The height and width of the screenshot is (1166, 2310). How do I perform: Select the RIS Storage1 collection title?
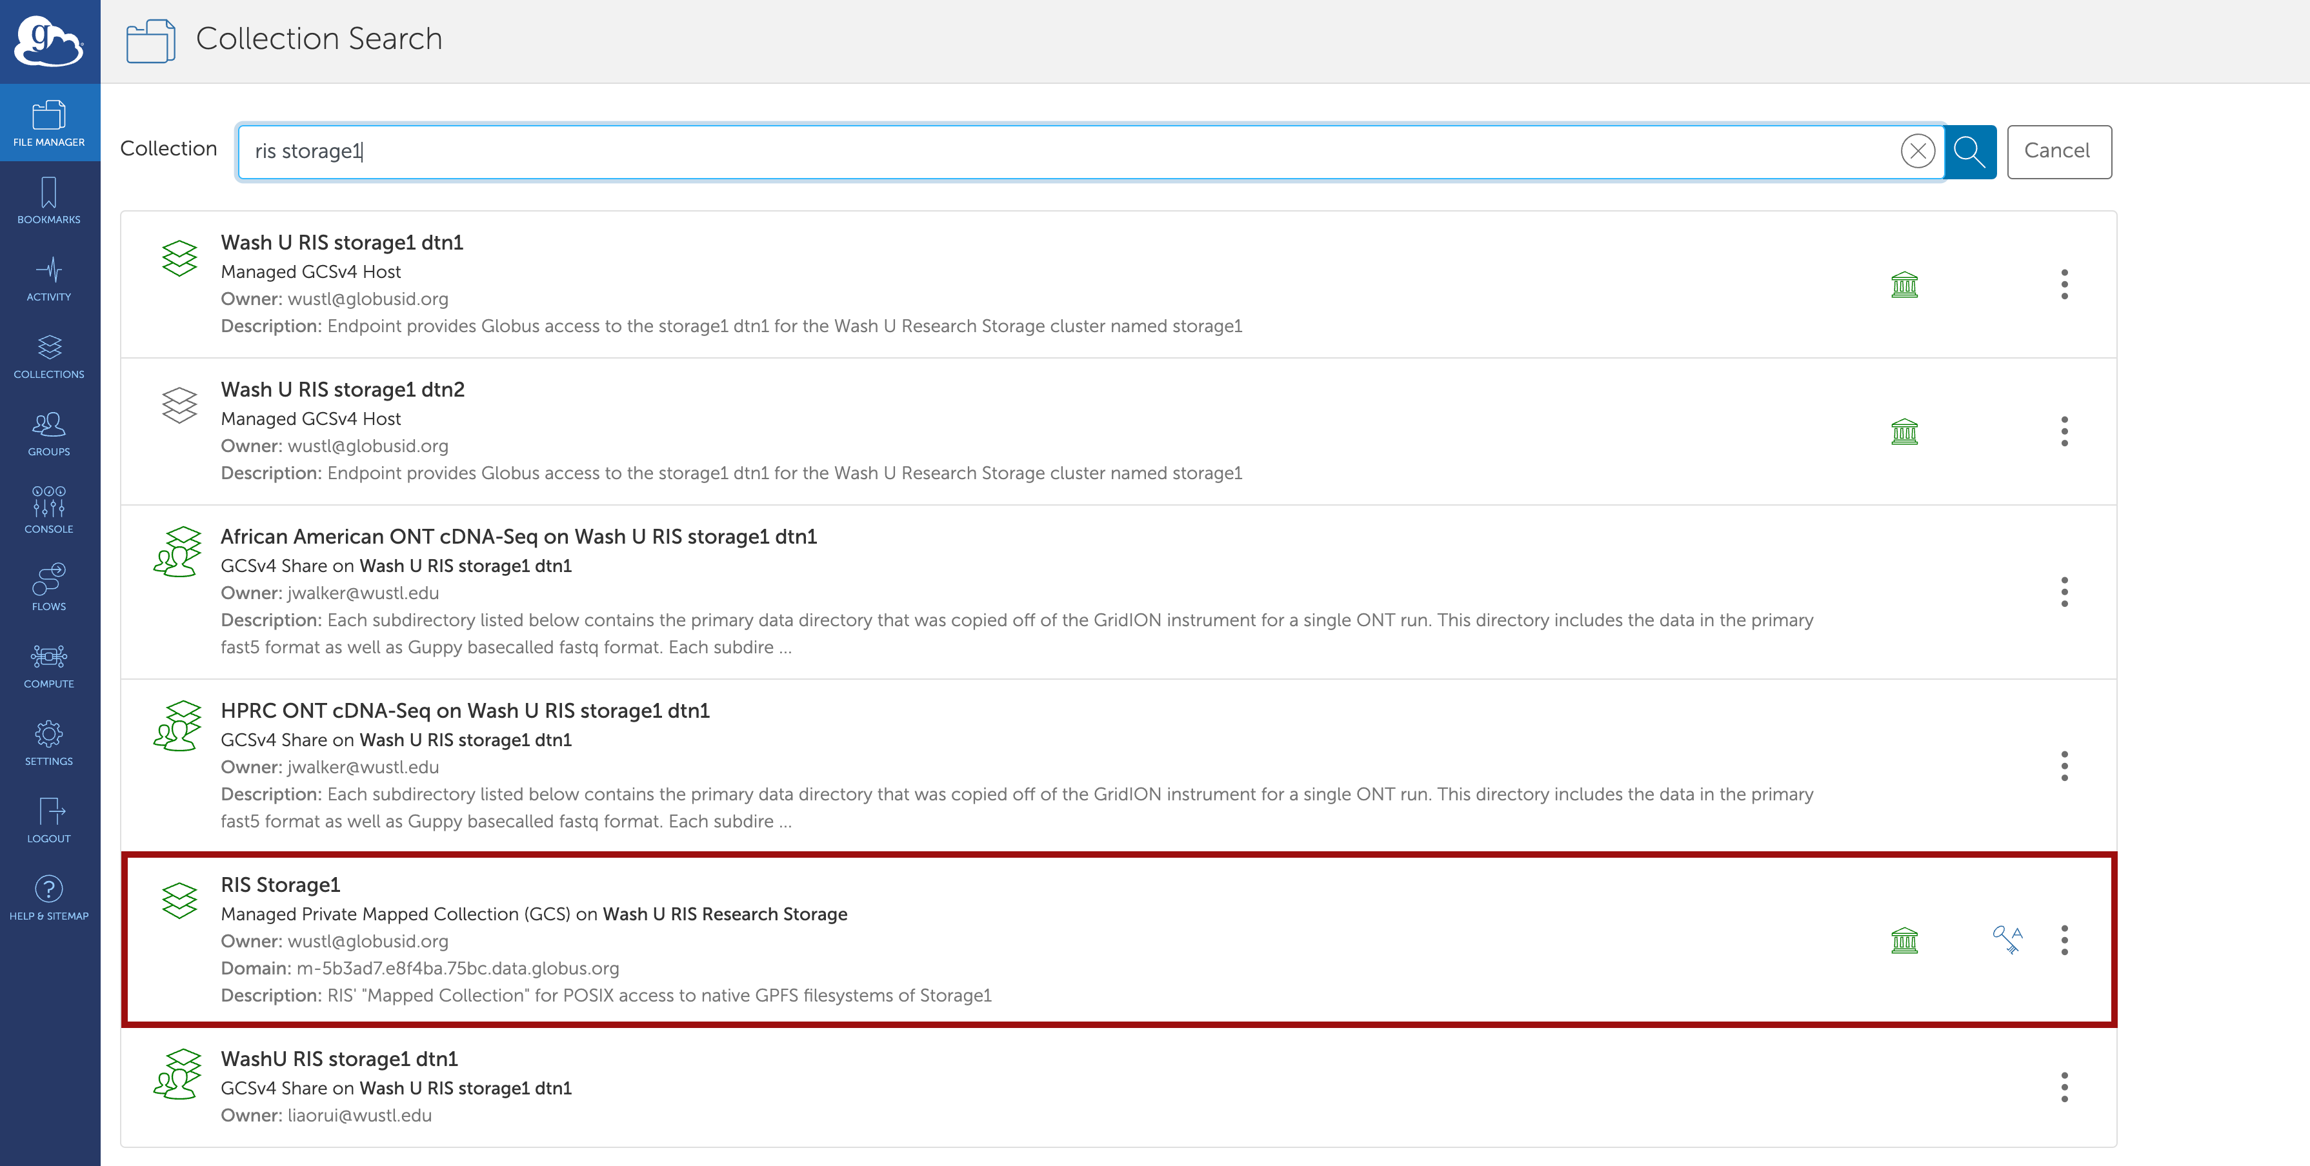pyautogui.click(x=281, y=885)
